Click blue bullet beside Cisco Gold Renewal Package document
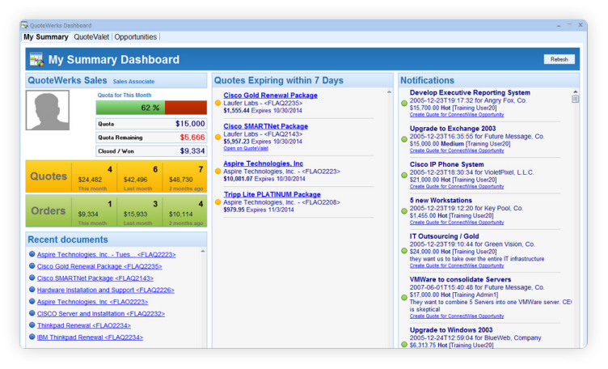 (x=32, y=265)
